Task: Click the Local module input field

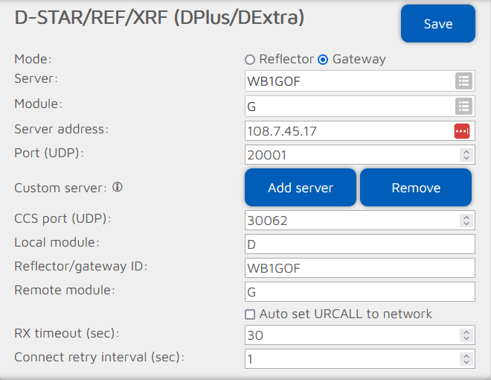Action: point(359,244)
